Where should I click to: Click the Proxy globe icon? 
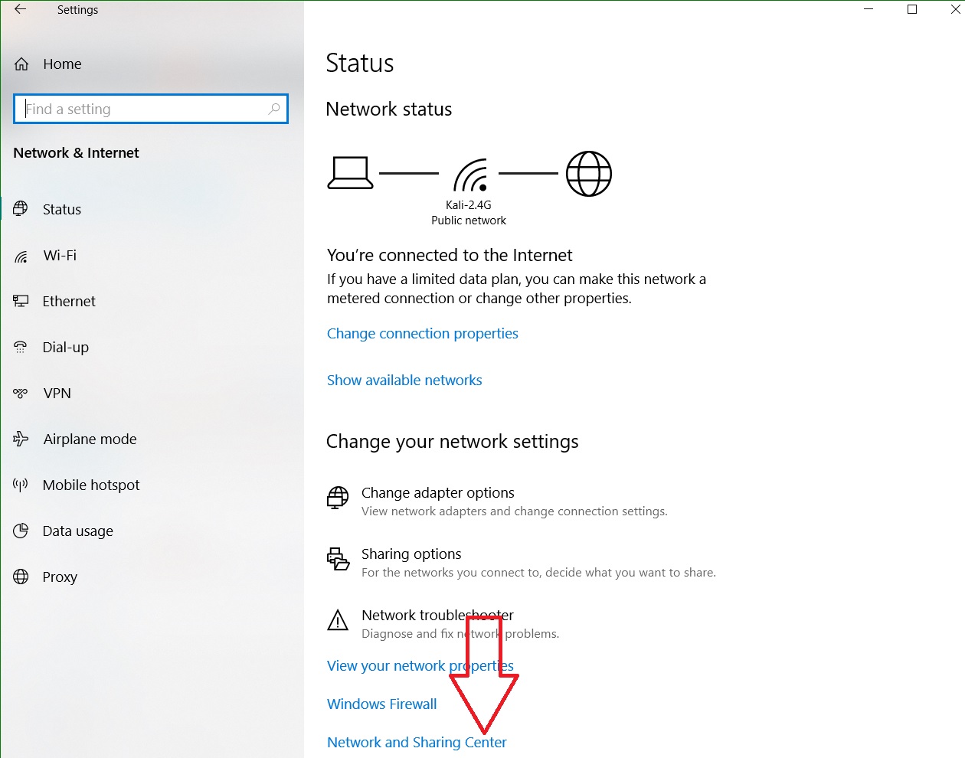tap(21, 577)
